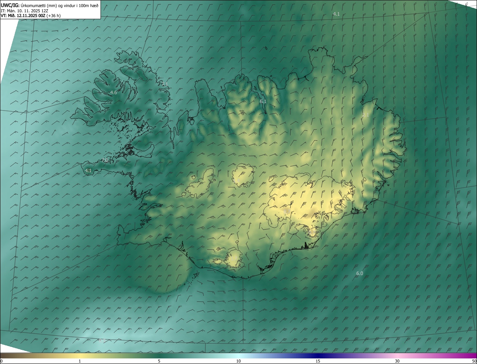
Task: Click the '0' tick label on the color scale
Action: pos(1,361)
